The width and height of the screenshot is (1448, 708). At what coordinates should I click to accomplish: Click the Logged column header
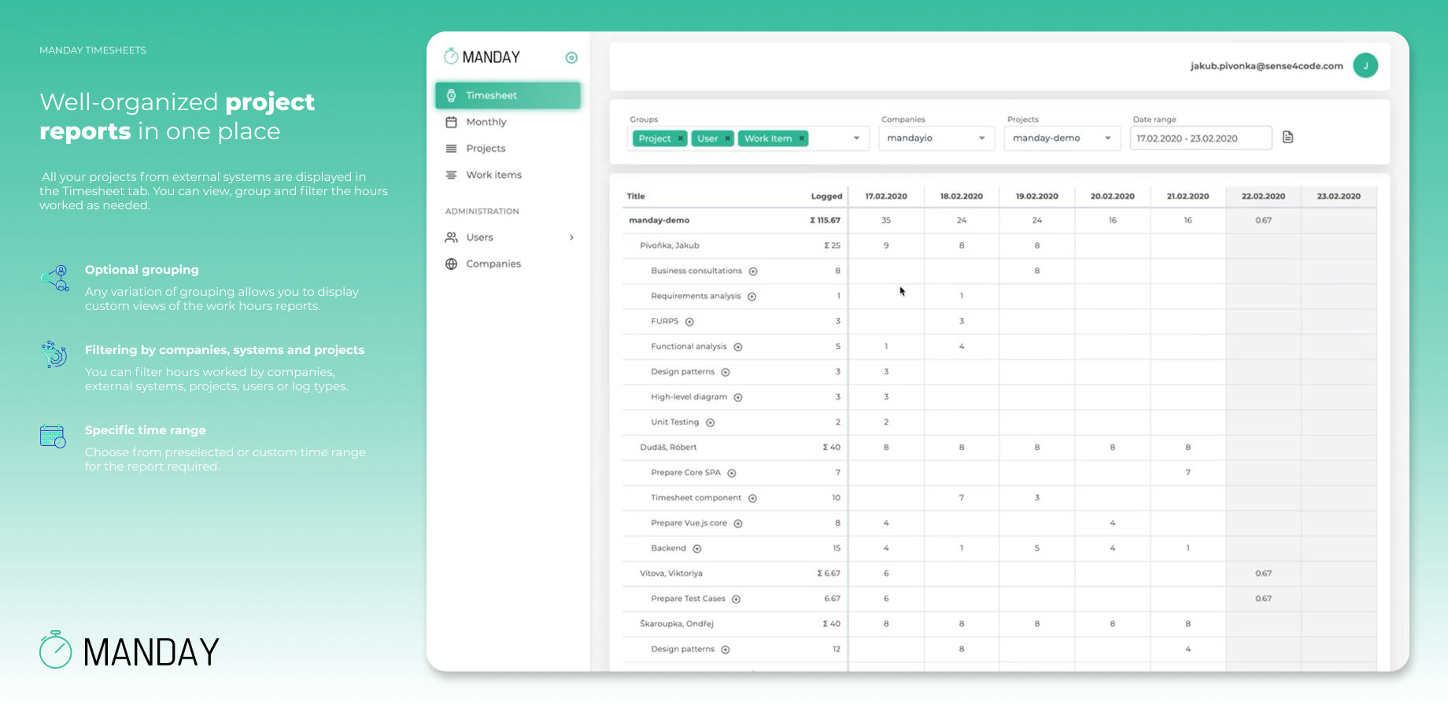(x=826, y=197)
